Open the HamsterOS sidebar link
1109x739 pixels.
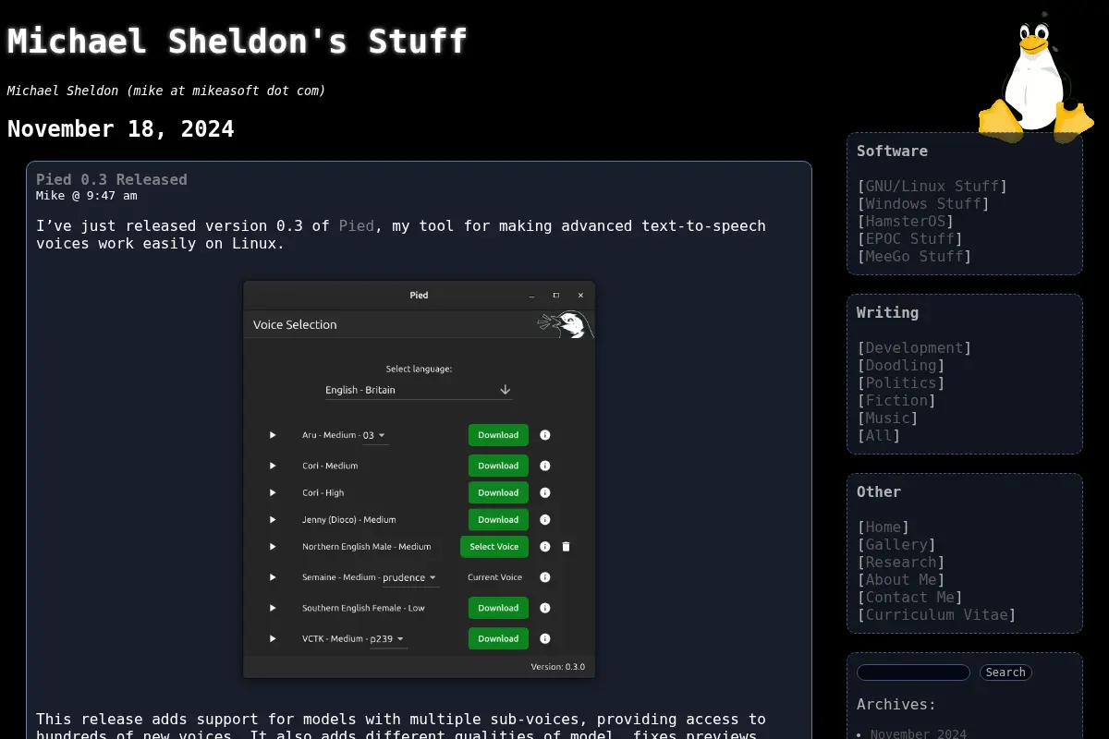pyautogui.click(x=905, y=221)
